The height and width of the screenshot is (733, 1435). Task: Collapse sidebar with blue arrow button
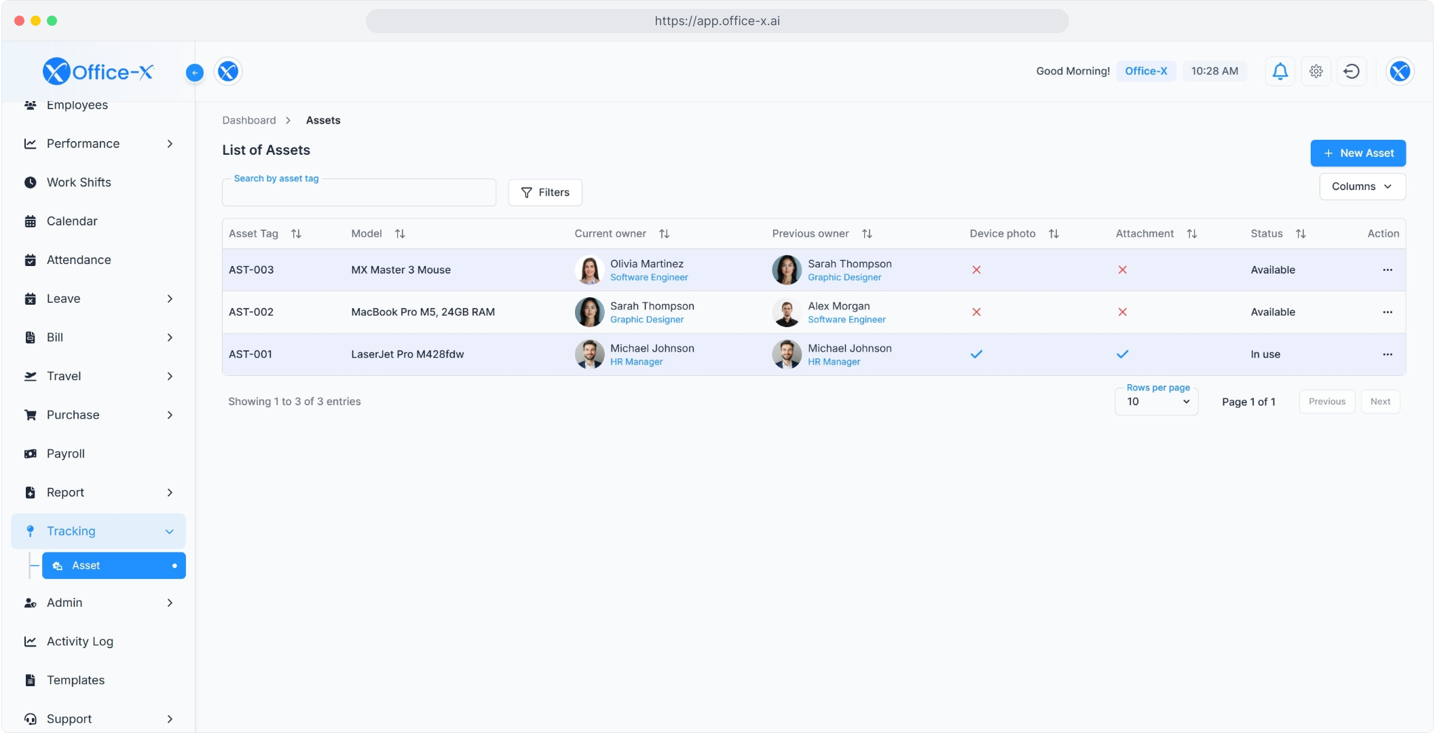coord(195,73)
